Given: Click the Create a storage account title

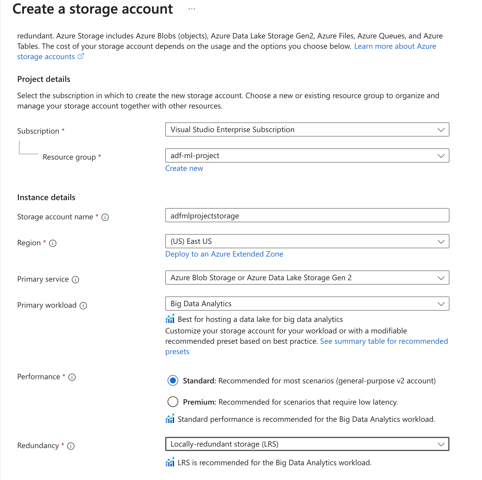Looking at the screenshot, I should [x=93, y=9].
